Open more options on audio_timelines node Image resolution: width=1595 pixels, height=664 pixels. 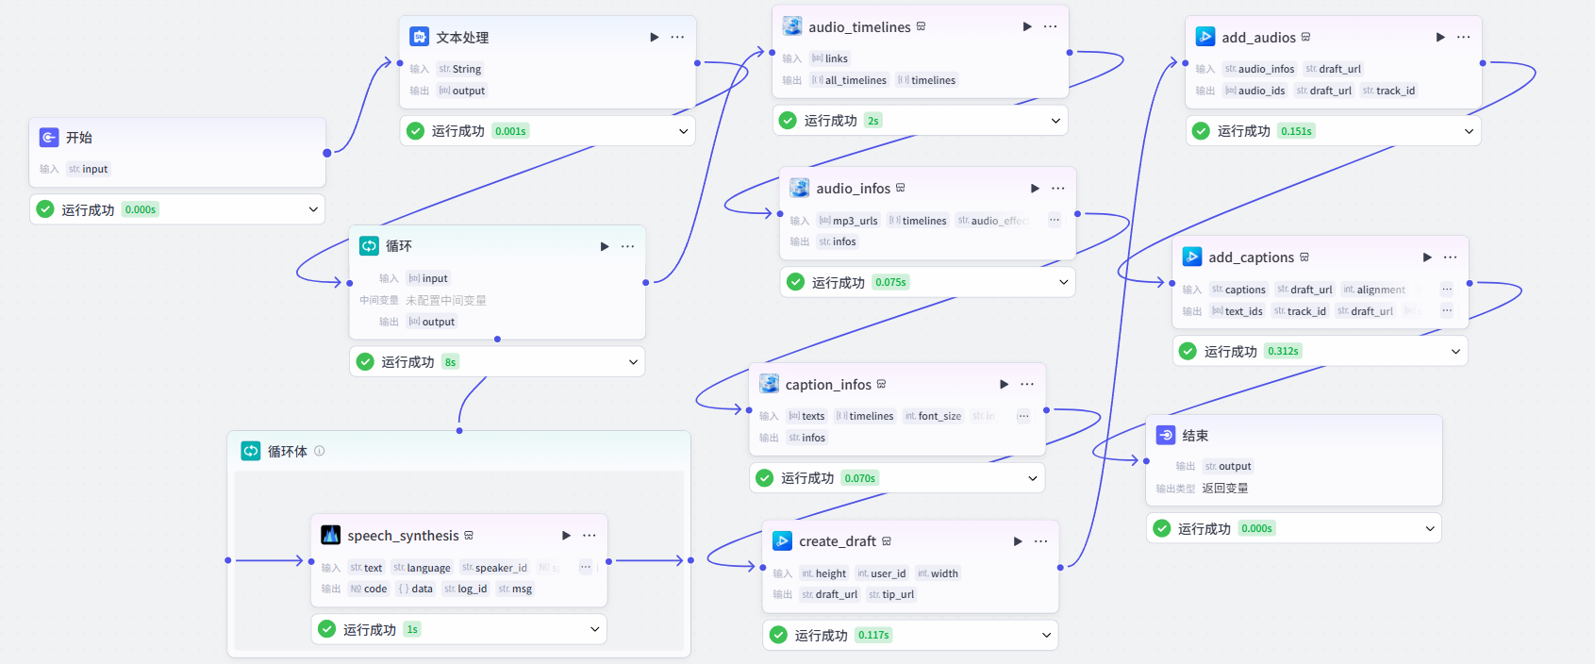[1050, 26]
